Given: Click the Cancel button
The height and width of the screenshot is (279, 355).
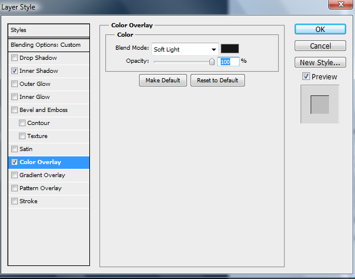Looking at the screenshot, I should click(320, 46).
